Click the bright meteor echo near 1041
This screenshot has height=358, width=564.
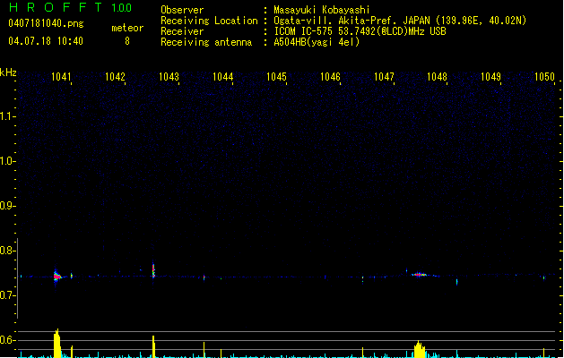click(56, 277)
